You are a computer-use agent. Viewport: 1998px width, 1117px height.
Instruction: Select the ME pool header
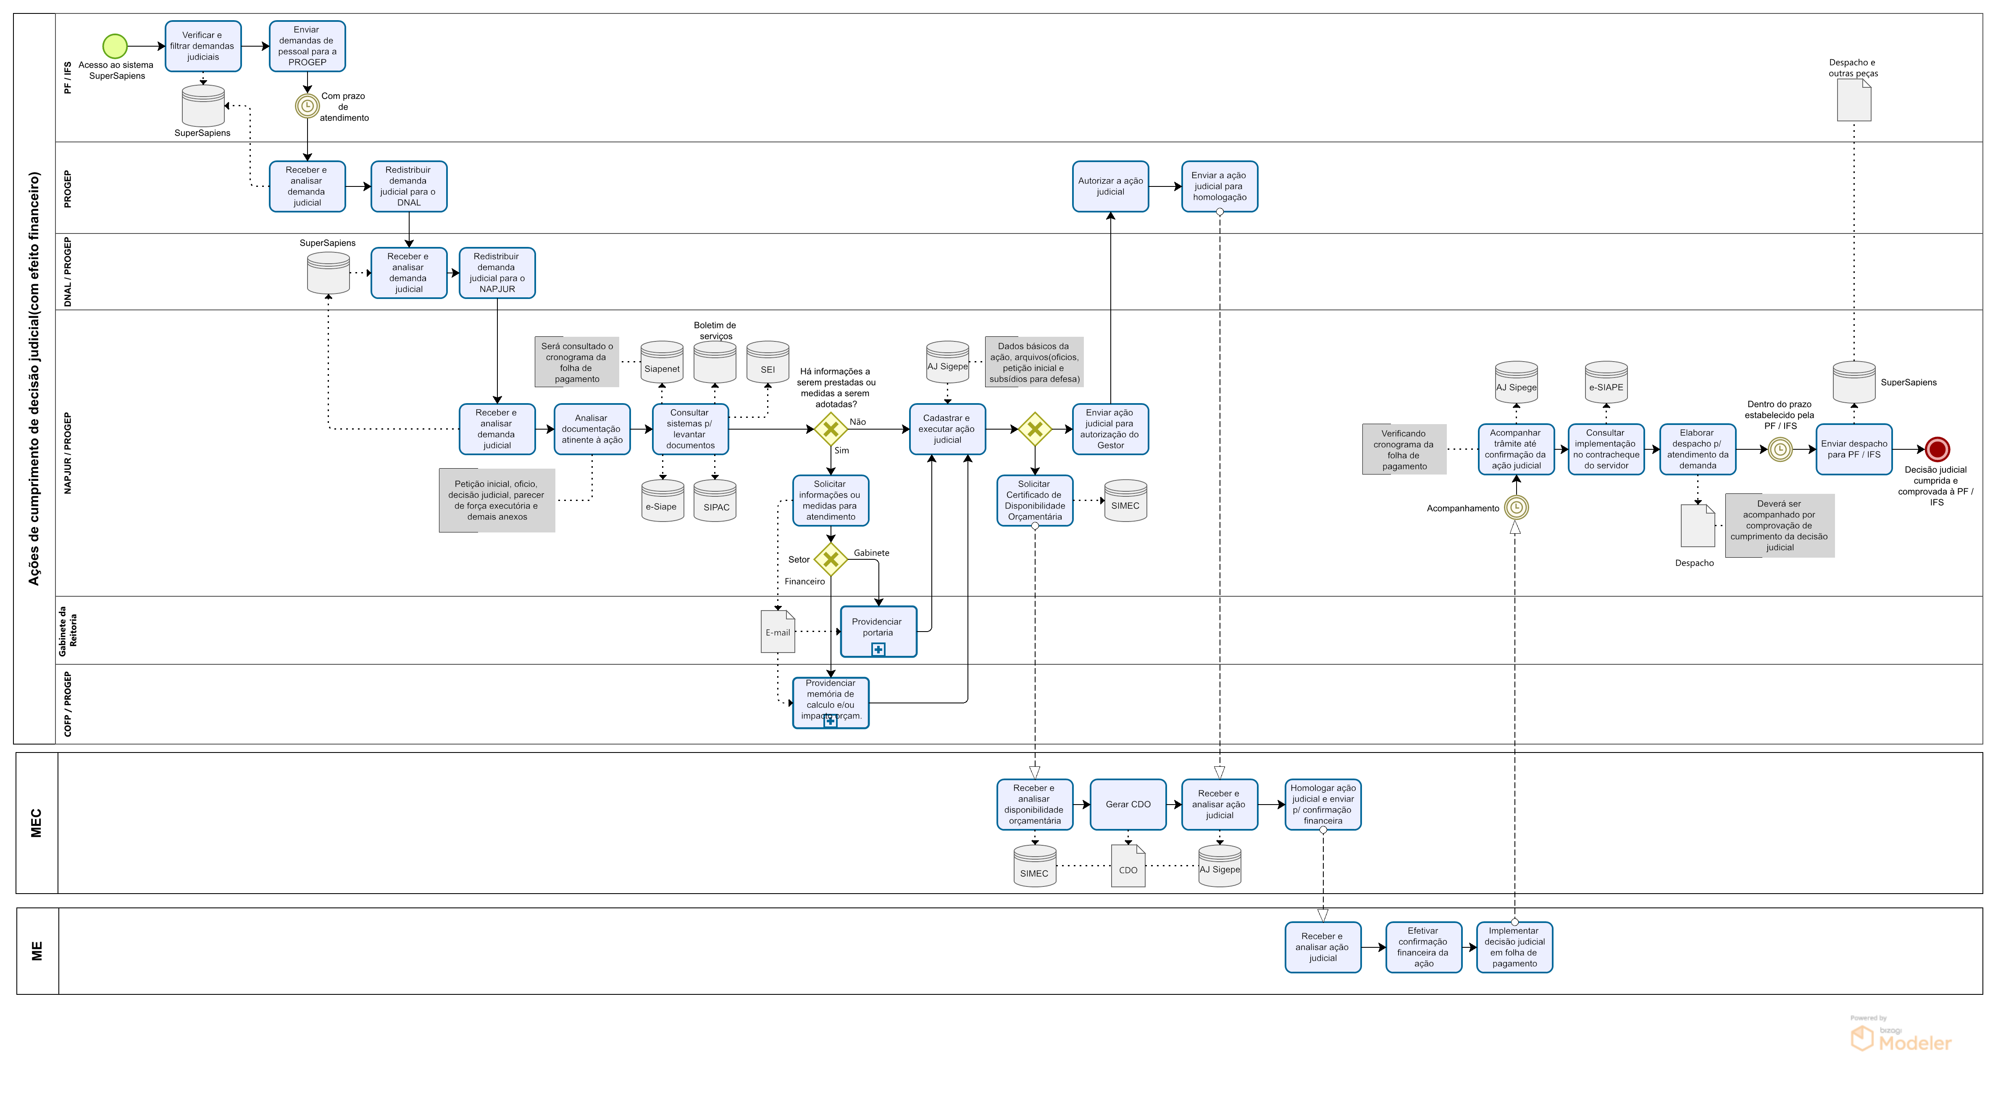point(37,951)
